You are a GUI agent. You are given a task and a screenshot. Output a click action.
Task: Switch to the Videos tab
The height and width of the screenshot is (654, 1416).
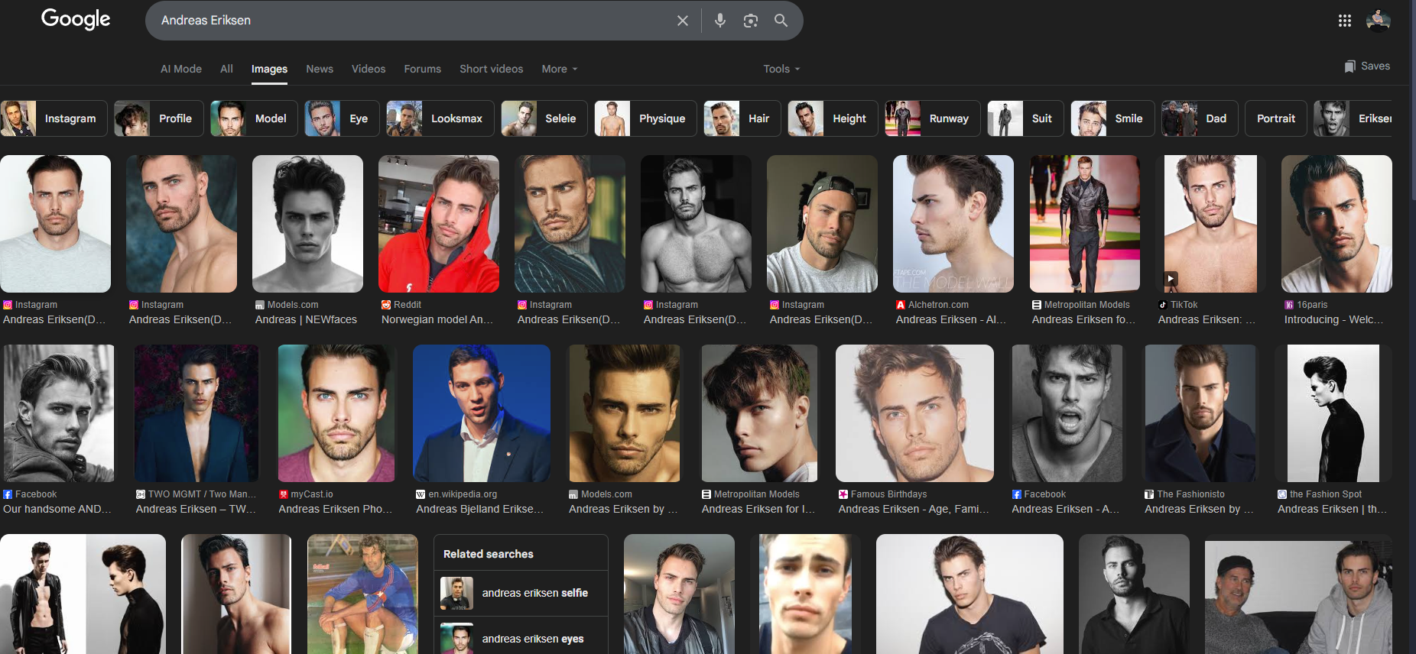pos(368,69)
